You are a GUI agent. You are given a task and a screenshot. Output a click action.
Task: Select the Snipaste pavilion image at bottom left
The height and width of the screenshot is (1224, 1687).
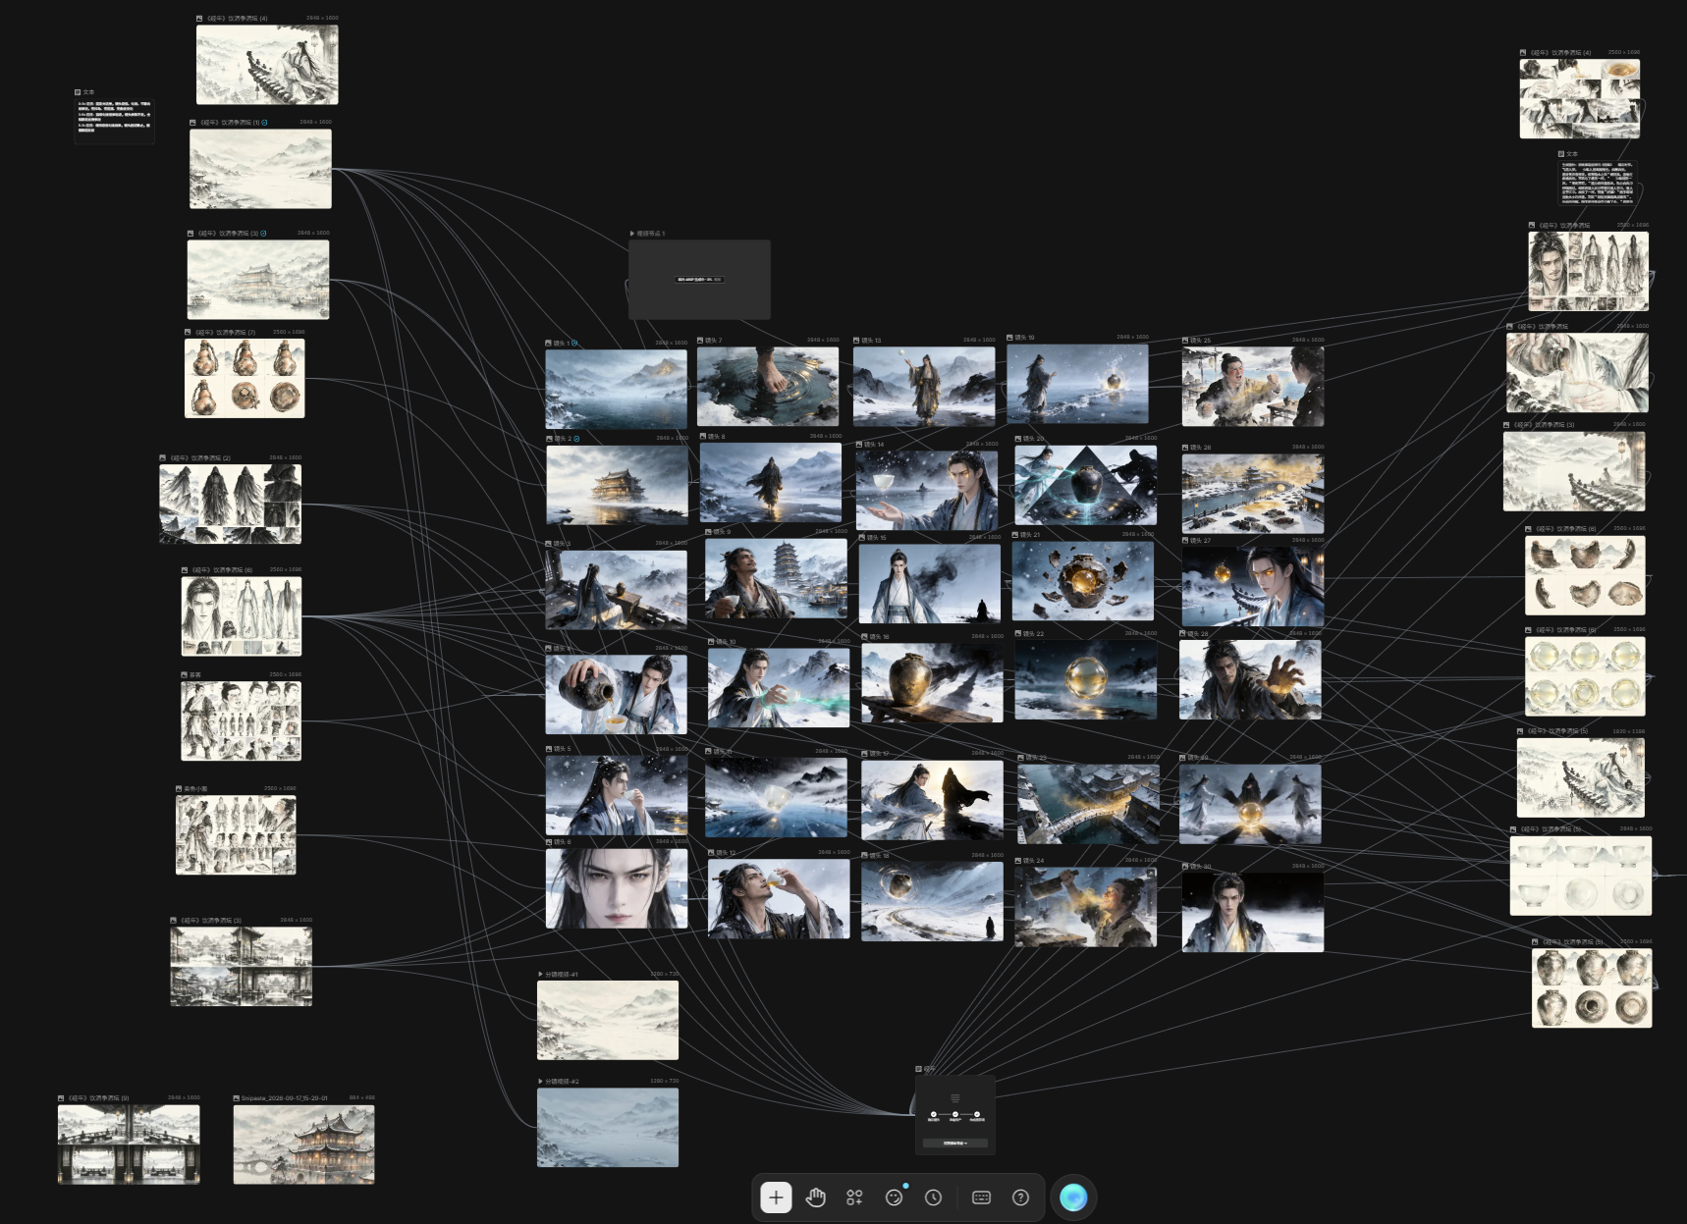303,1144
